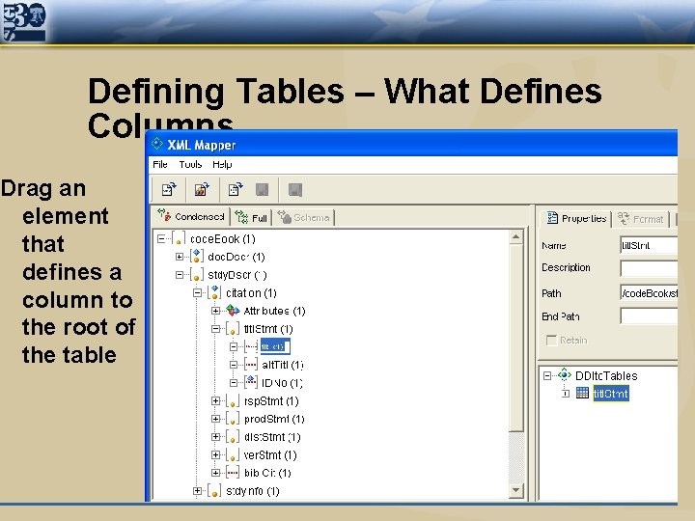This screenshot has width=695, height=521.
Task: Click the stdyInfo element icon
Action: tap(214, 491)
